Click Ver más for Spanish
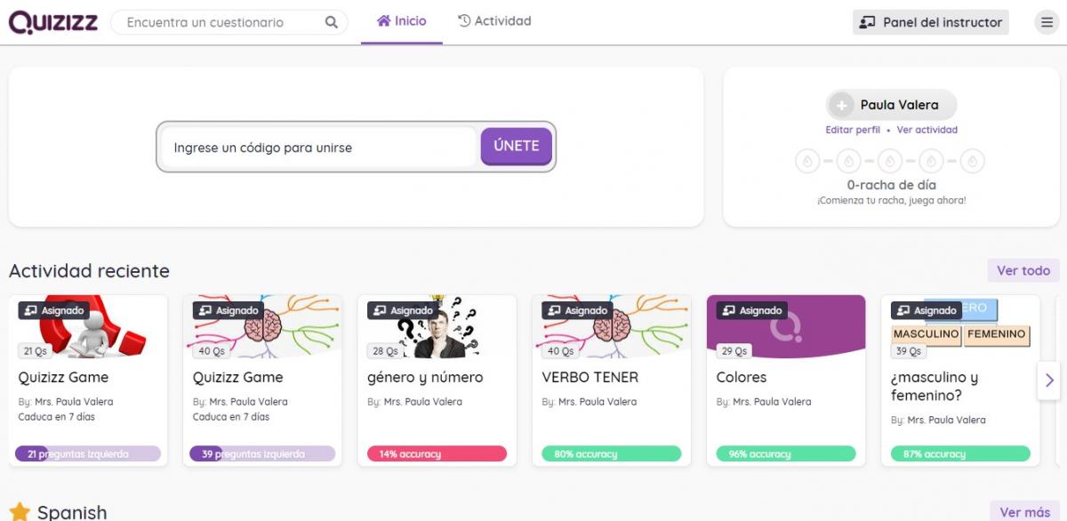This screenshot has height=521, width=1067. (1024, 511)
